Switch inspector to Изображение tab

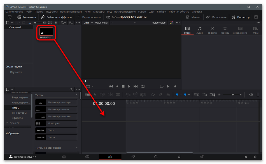pyautogui.click(x=240, y=30)
